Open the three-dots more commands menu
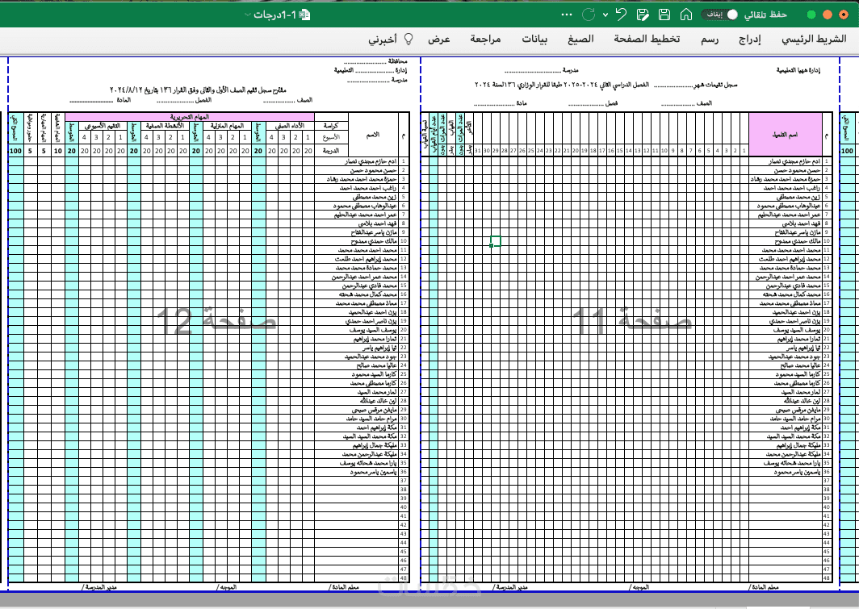 567,15
